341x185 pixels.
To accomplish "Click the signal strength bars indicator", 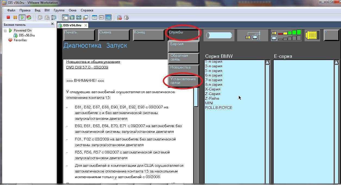I will pos(286,35).
